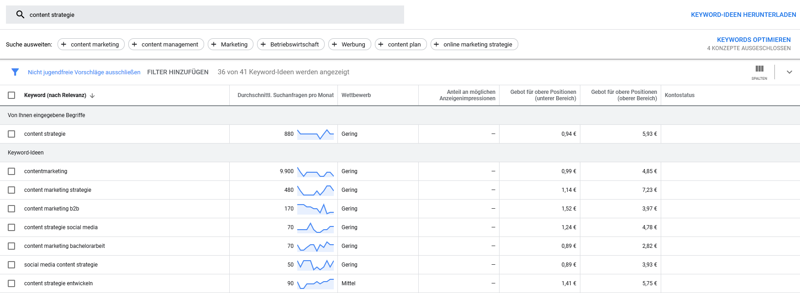Viewport: 800px width, 293px height.
Task: Add content plan chip to search
Action: click(x=401, y=44)
